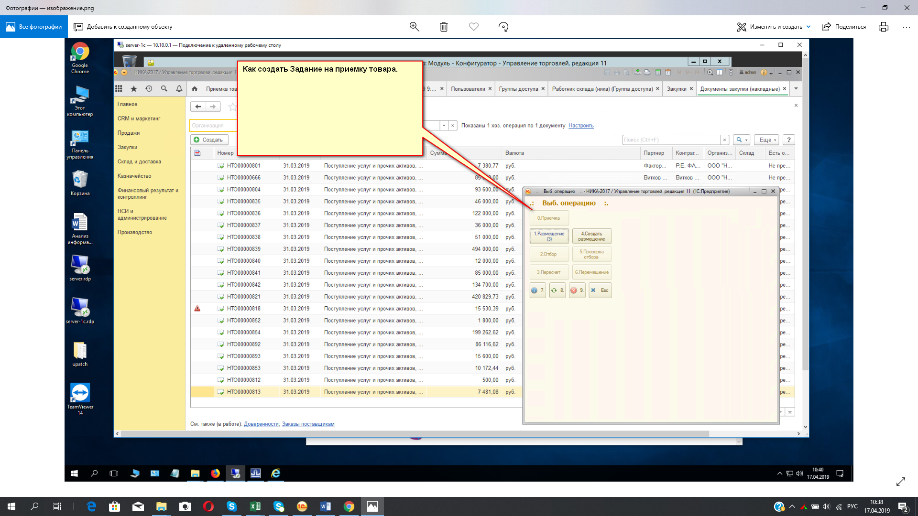The width and height of the screenshot is (918, 516).
Task: Click the info button labeled 7
Action: (537, 290)
